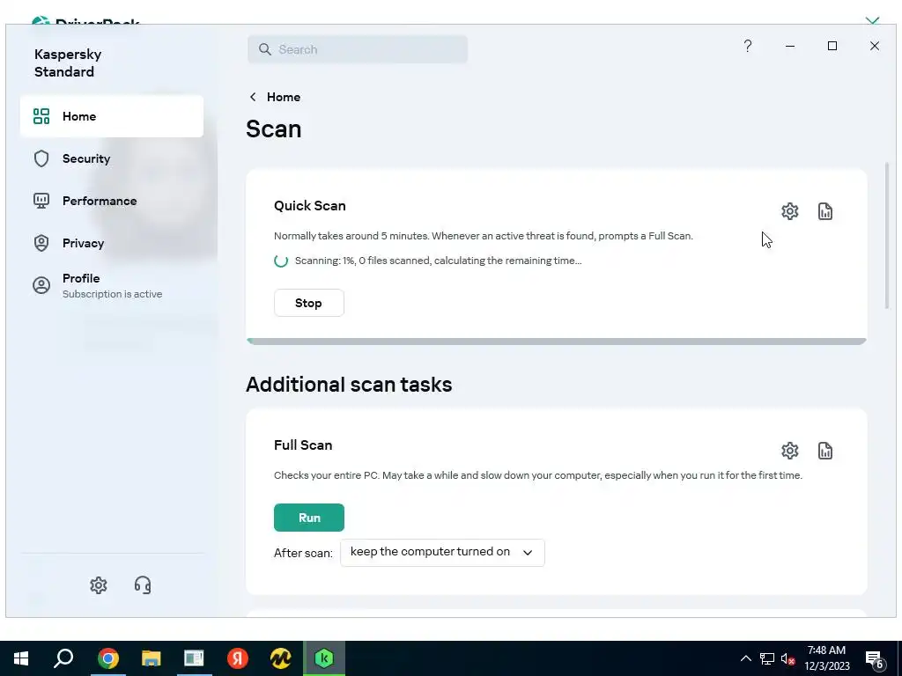Image resolution: width=902 pixels, height=676 pixels.
Task: Open File Explorer from taskbar
Action: (152, 658)
